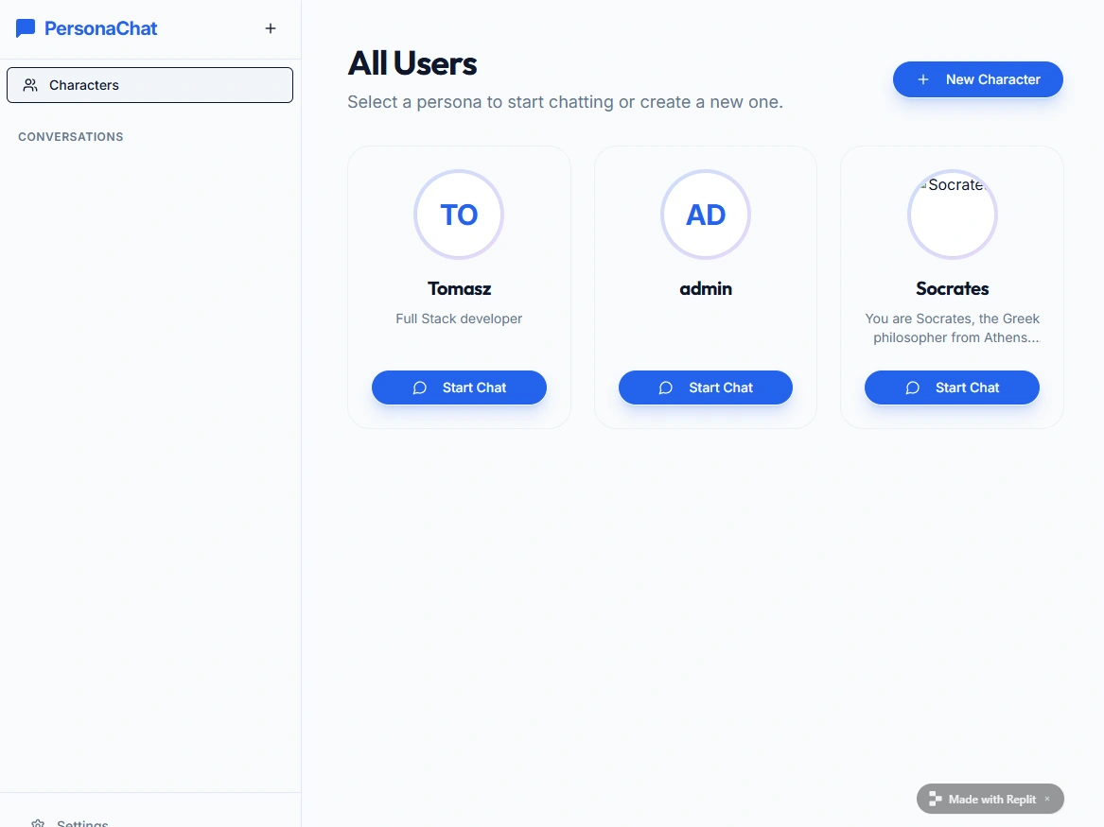This screenshot has height=827, width=1104.
Task: Click the Socrates avatar image
Action: [x=952, y=215]
